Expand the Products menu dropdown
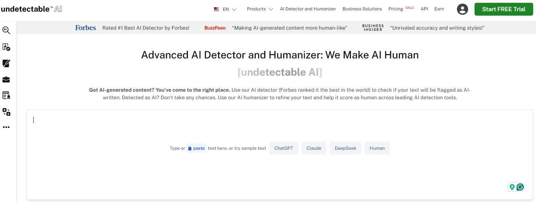 [x=260, y=9]
